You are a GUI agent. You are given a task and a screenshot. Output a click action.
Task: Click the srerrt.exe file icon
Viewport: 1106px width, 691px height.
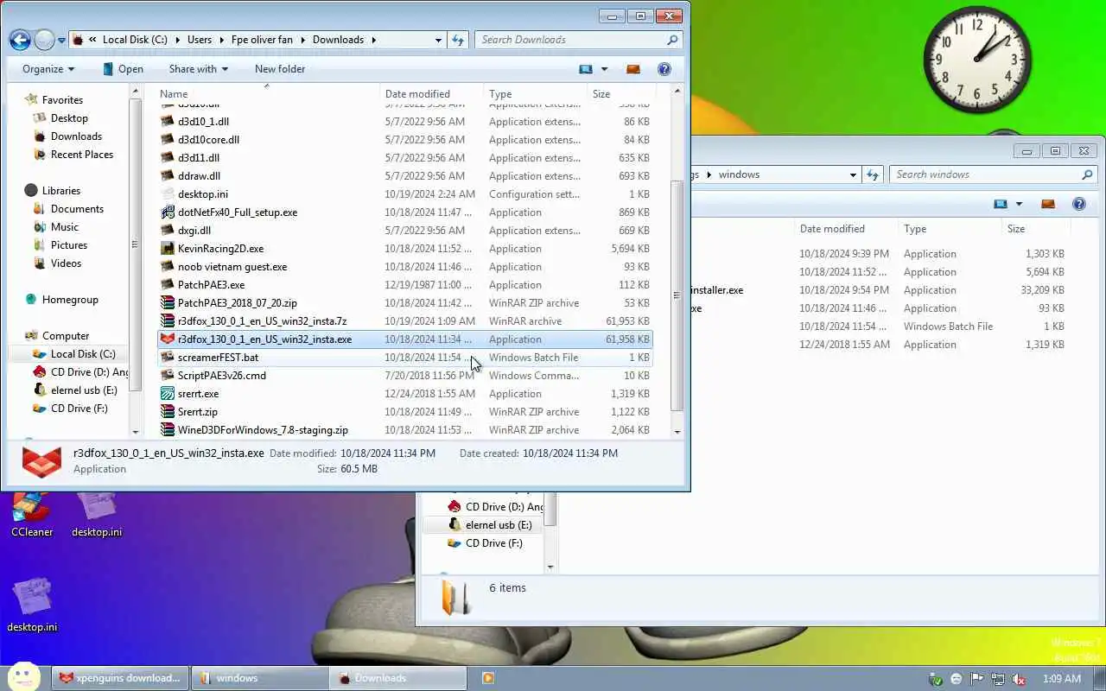click(x=168, y=394)
